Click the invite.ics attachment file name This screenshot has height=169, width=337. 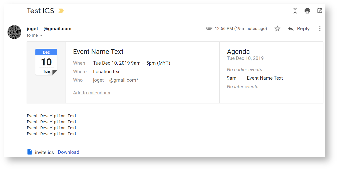point(44,152)
